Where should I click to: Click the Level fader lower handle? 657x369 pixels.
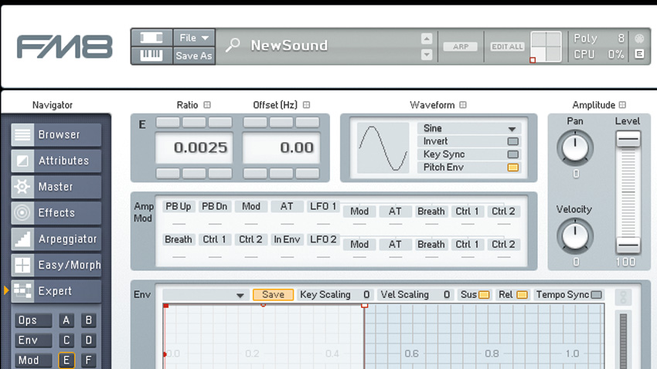(x=628, y=245)
